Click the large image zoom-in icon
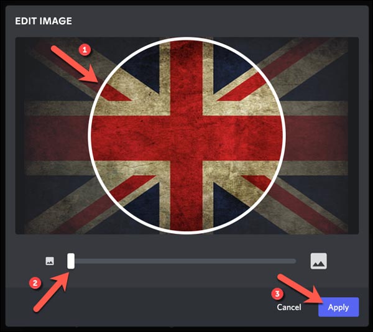The height and width of the screenshot is (332, 373). (x=319, y=261)
